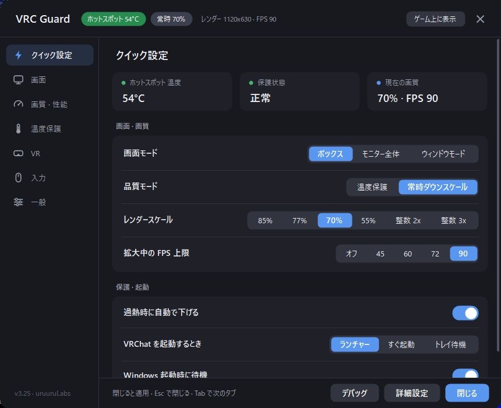
Task: Click the 常時 70% status badge
Action: click(171, 19)
